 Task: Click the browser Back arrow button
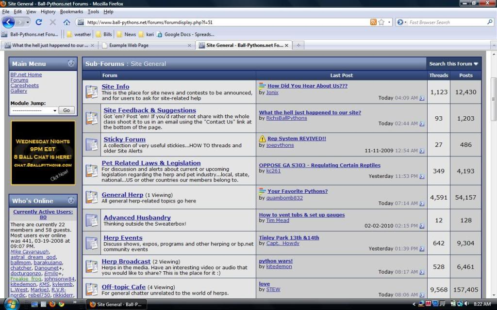pos(8,22)
